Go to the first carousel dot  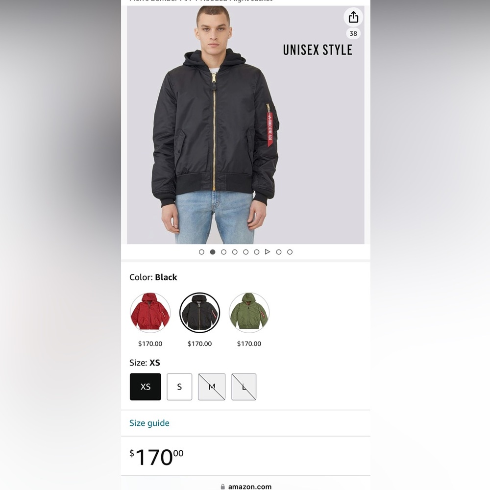[201, 252]
